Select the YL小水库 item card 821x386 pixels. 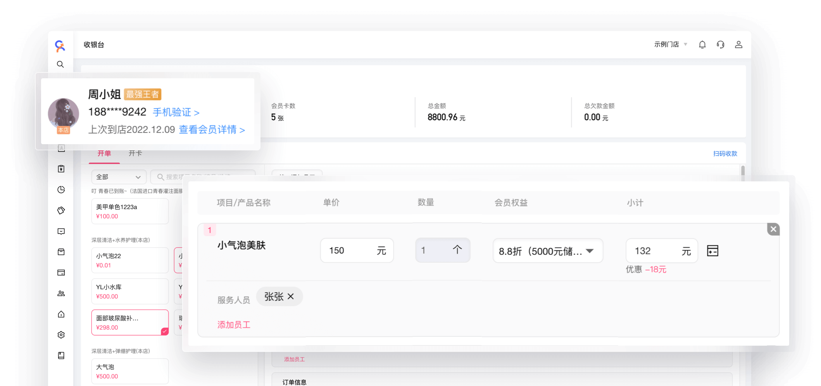pyautogui.click(x=130, y=291)
